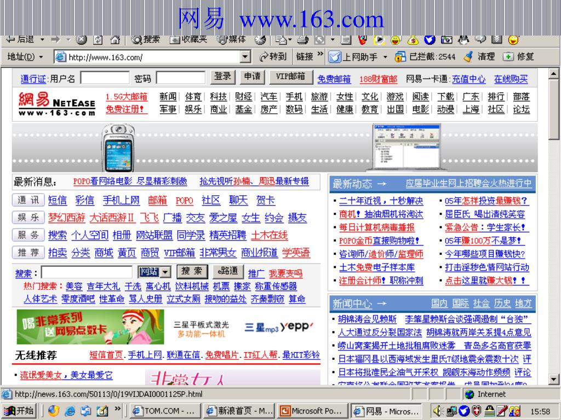Expand the taskbar quick launch chevron
Screen dimensions: 561x420
(118, 409)
